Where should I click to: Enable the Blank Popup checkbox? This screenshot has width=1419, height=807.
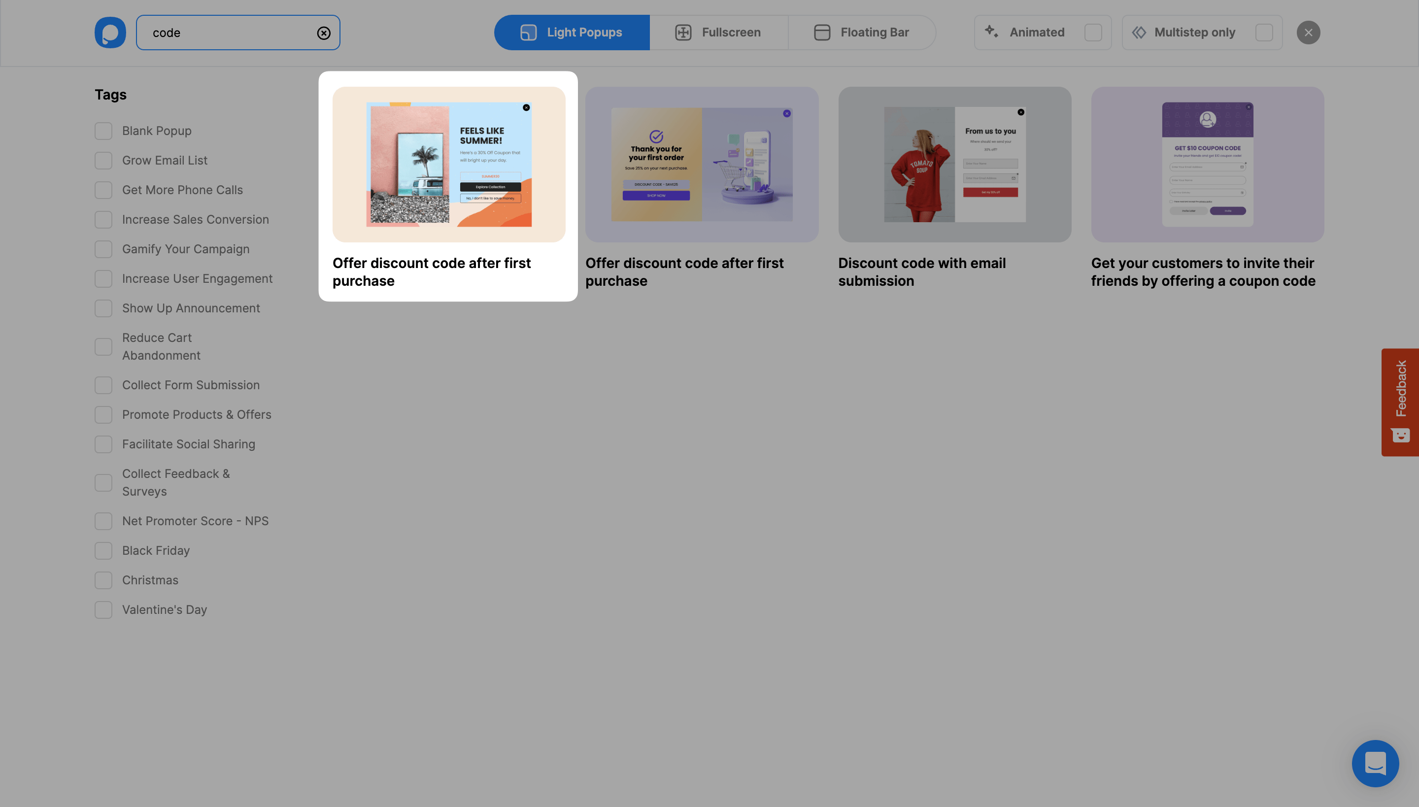(103, 131)
